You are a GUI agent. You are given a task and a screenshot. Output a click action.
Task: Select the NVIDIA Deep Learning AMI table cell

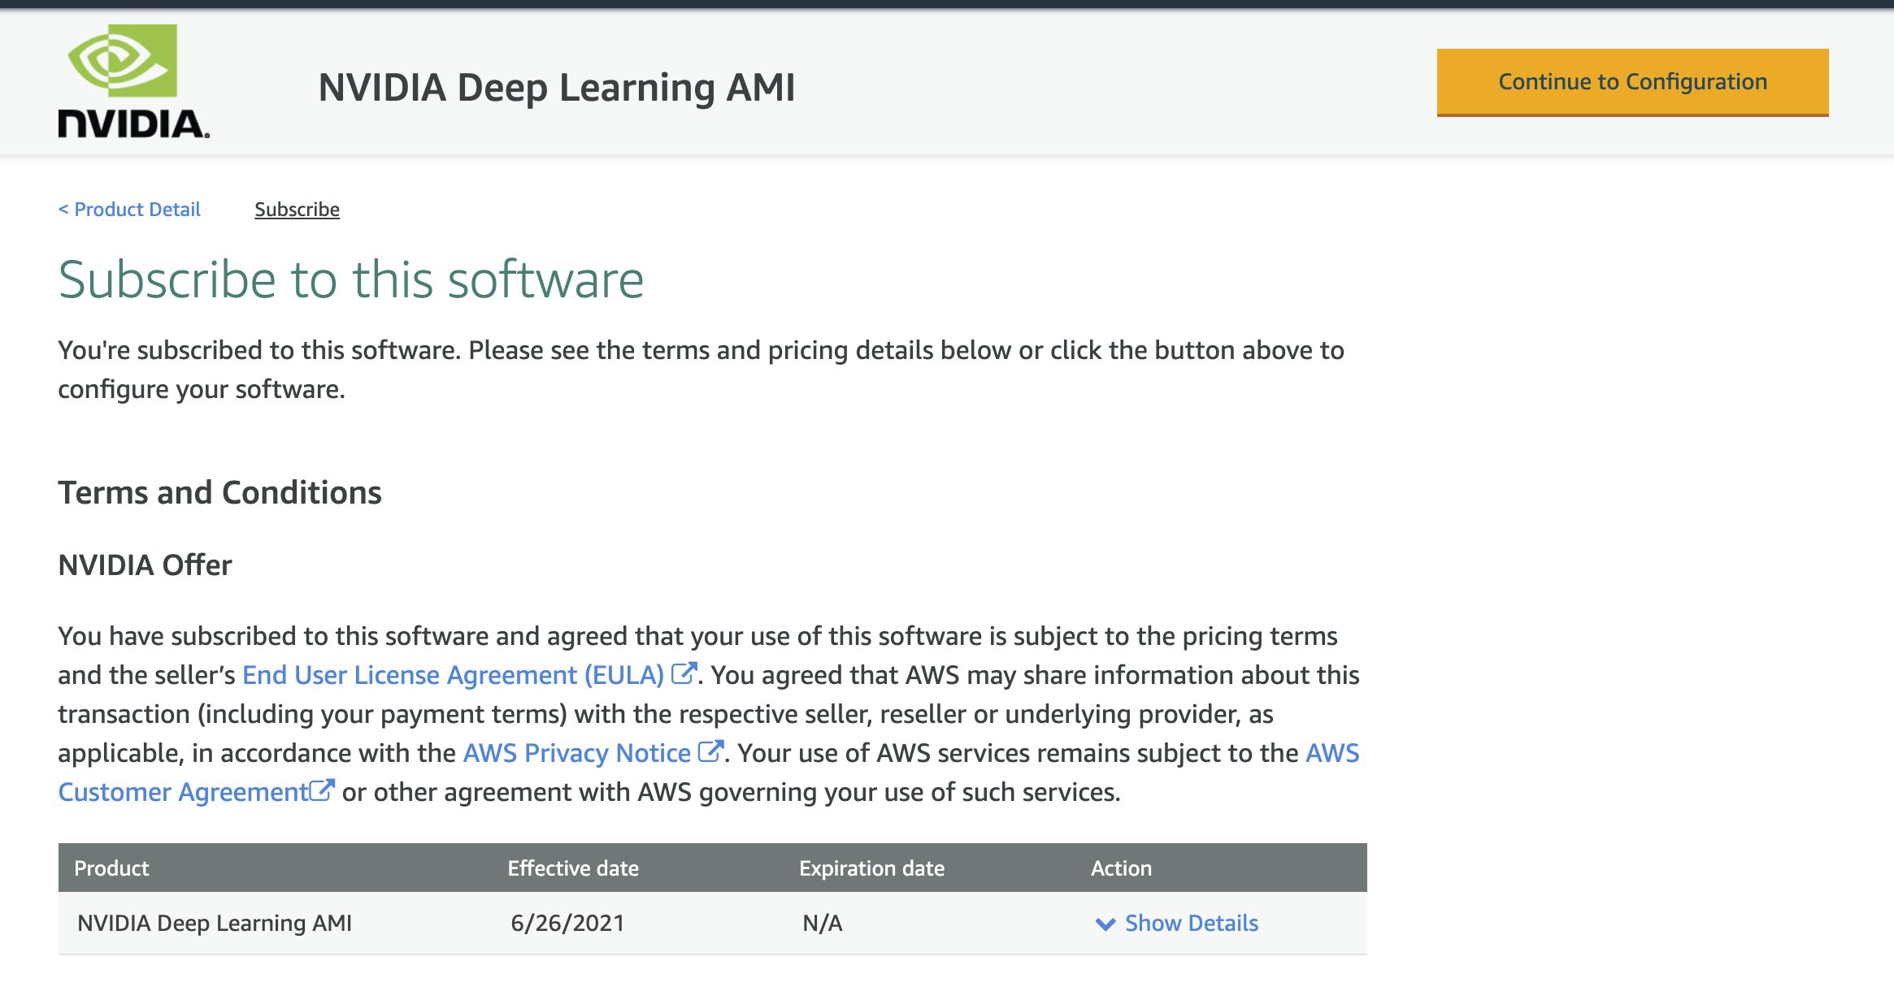(215, 924)
